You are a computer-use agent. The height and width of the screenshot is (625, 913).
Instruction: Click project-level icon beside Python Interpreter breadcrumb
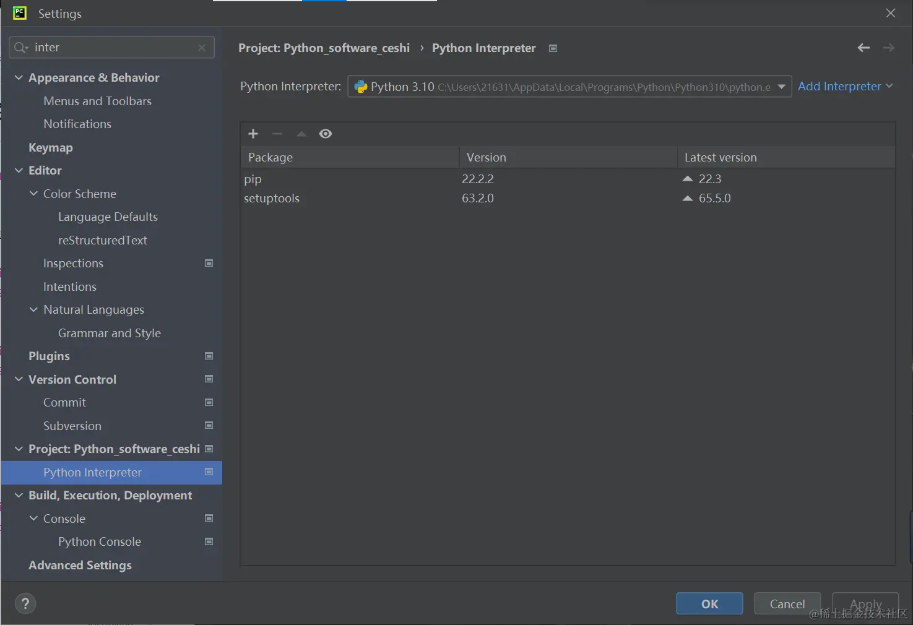click(553, 48)
